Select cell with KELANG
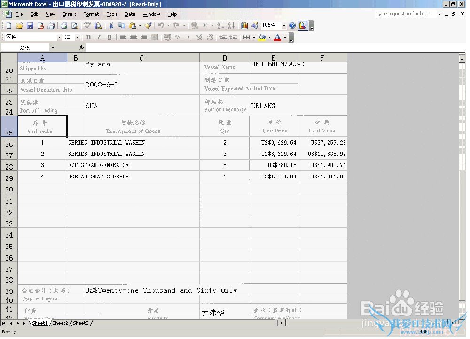Screen dimensions: 470x339 [x=274, y=106]
